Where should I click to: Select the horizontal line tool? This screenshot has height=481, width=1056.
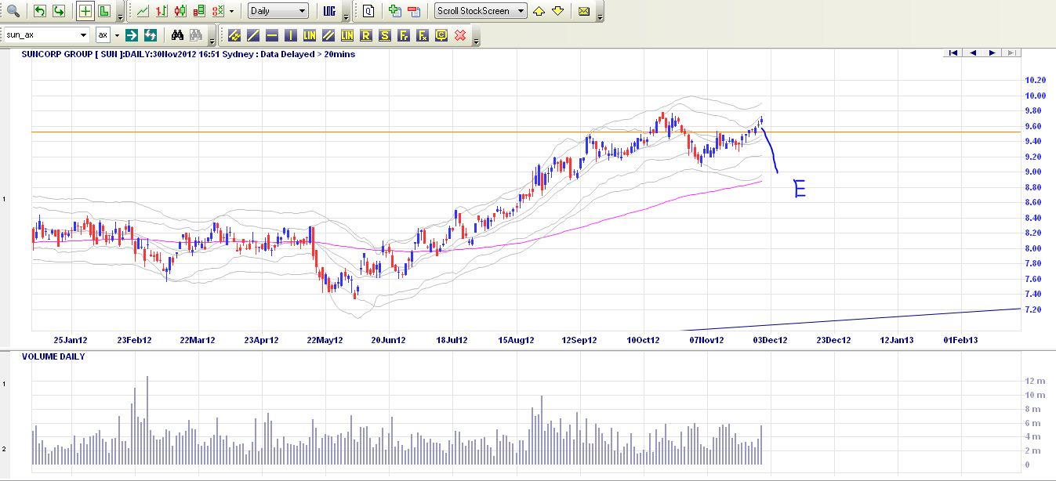(272, 35)
